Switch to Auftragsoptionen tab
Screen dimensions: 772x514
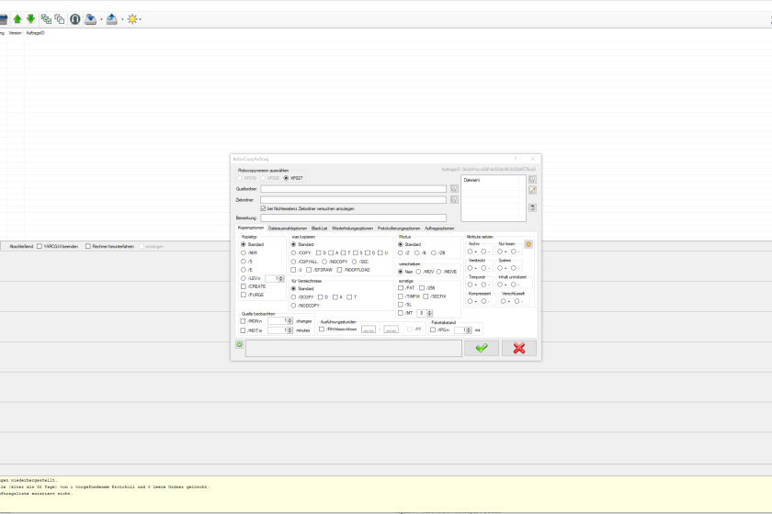click(x=439, y=229)
